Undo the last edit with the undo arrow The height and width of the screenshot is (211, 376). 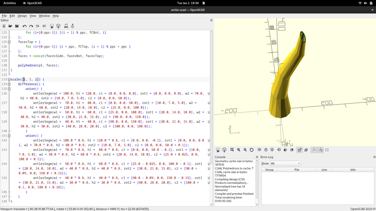25,26
